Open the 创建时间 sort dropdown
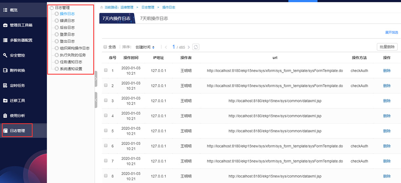Viewport: 401px width, 183px height. tap(145, 47)
